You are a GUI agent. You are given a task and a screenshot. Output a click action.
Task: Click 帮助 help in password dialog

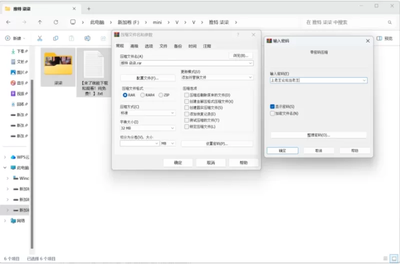point(354,150)
